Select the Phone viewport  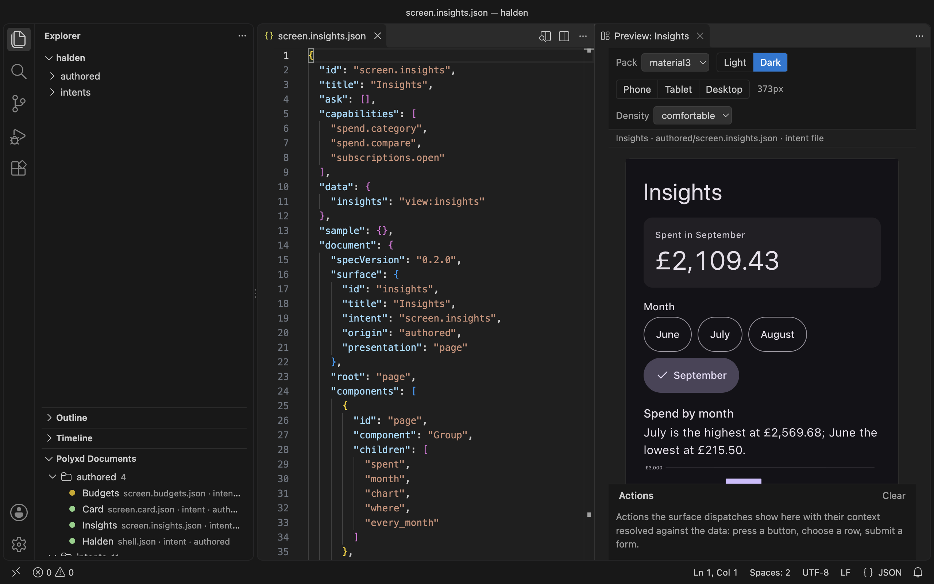(637, 89)
